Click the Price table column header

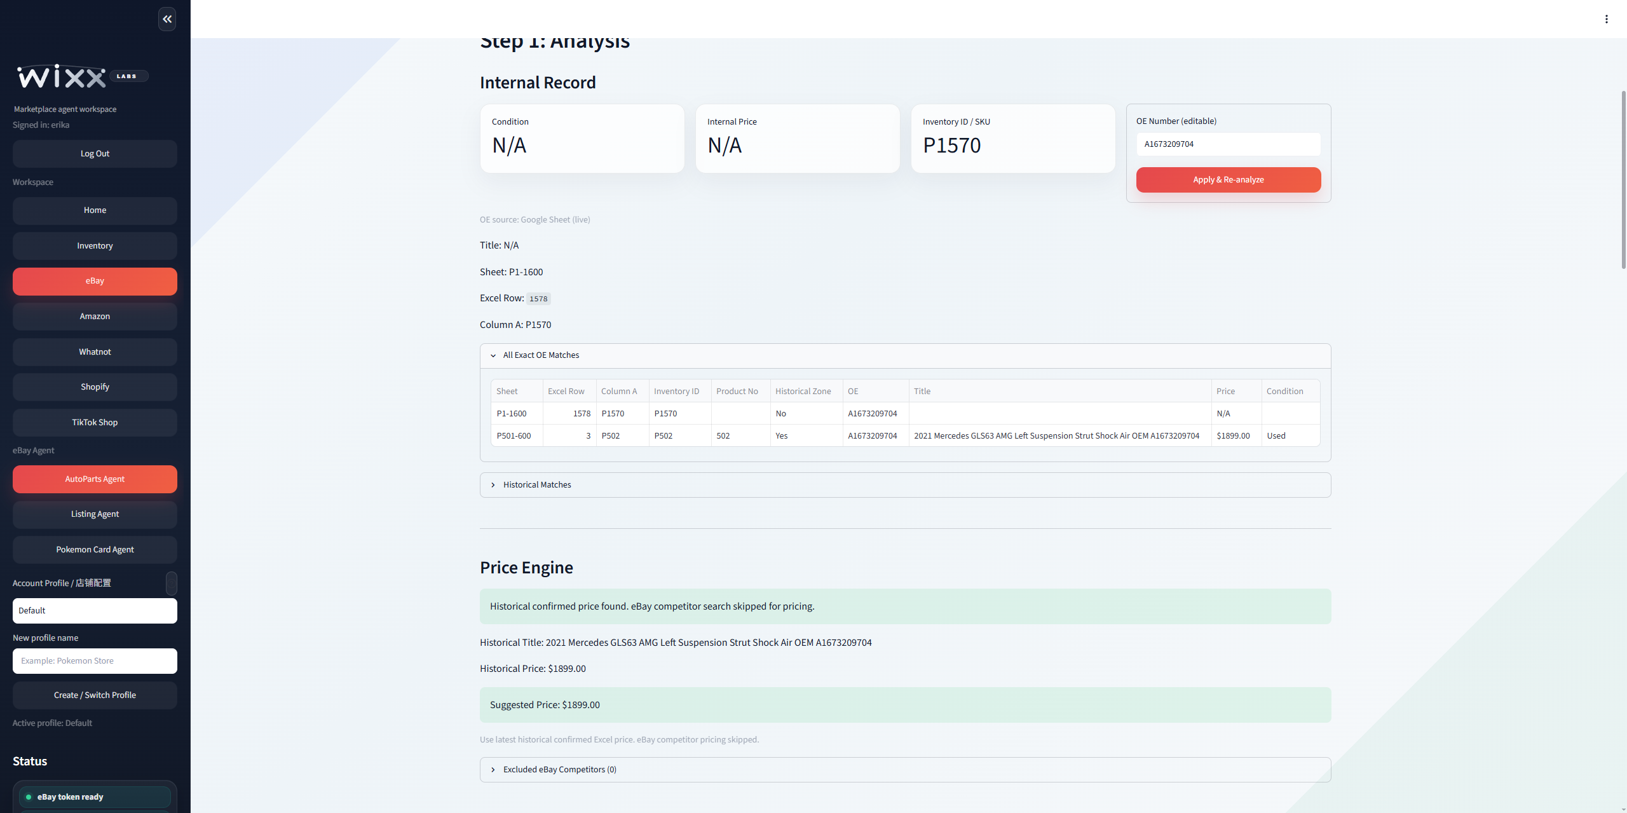pyautogui.click(x=1236, y=392)
